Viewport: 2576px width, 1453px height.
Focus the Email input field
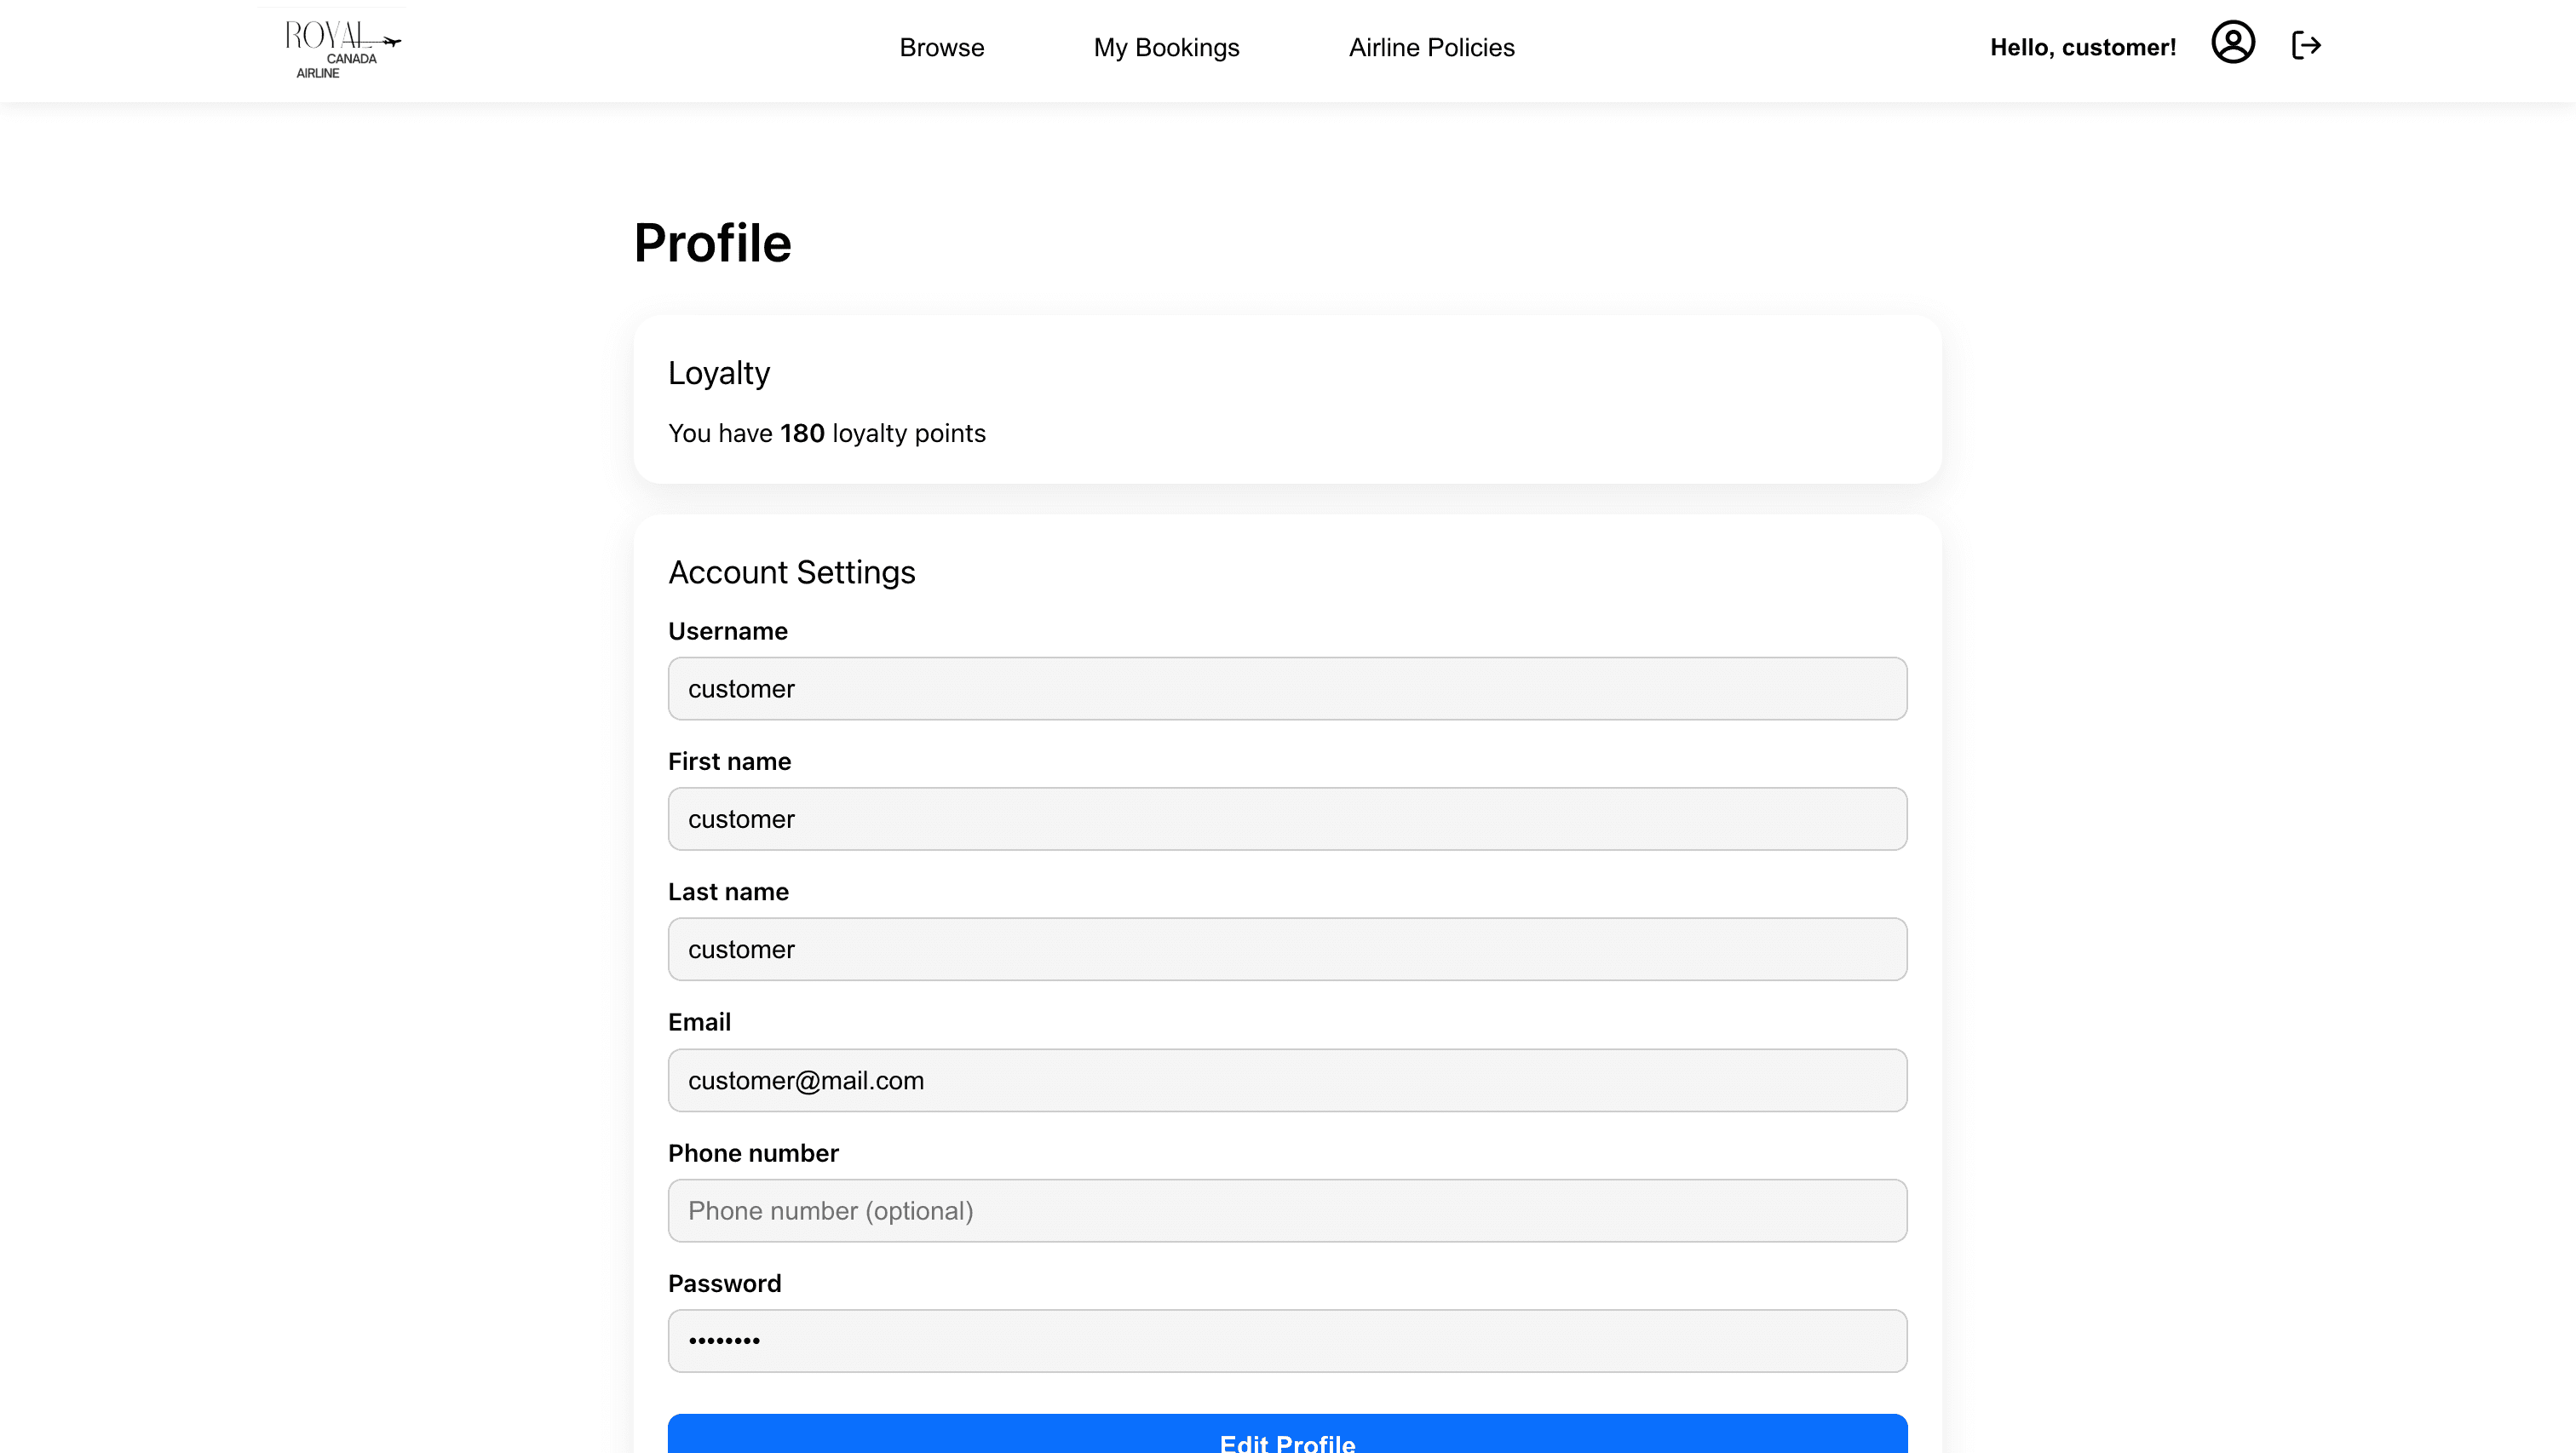pyautogui.click(x=1287, y=1080)
